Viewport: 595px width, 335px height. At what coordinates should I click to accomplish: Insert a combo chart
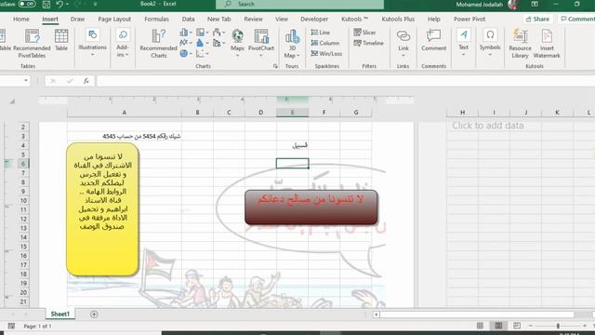(218, 43)
